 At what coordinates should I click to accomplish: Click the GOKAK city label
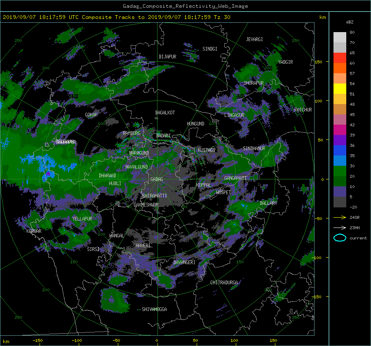92,115
